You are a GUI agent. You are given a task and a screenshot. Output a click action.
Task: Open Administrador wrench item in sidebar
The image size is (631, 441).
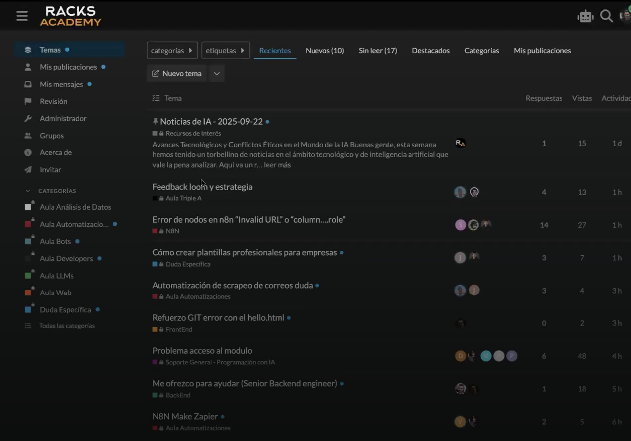[x=63, y=118]
